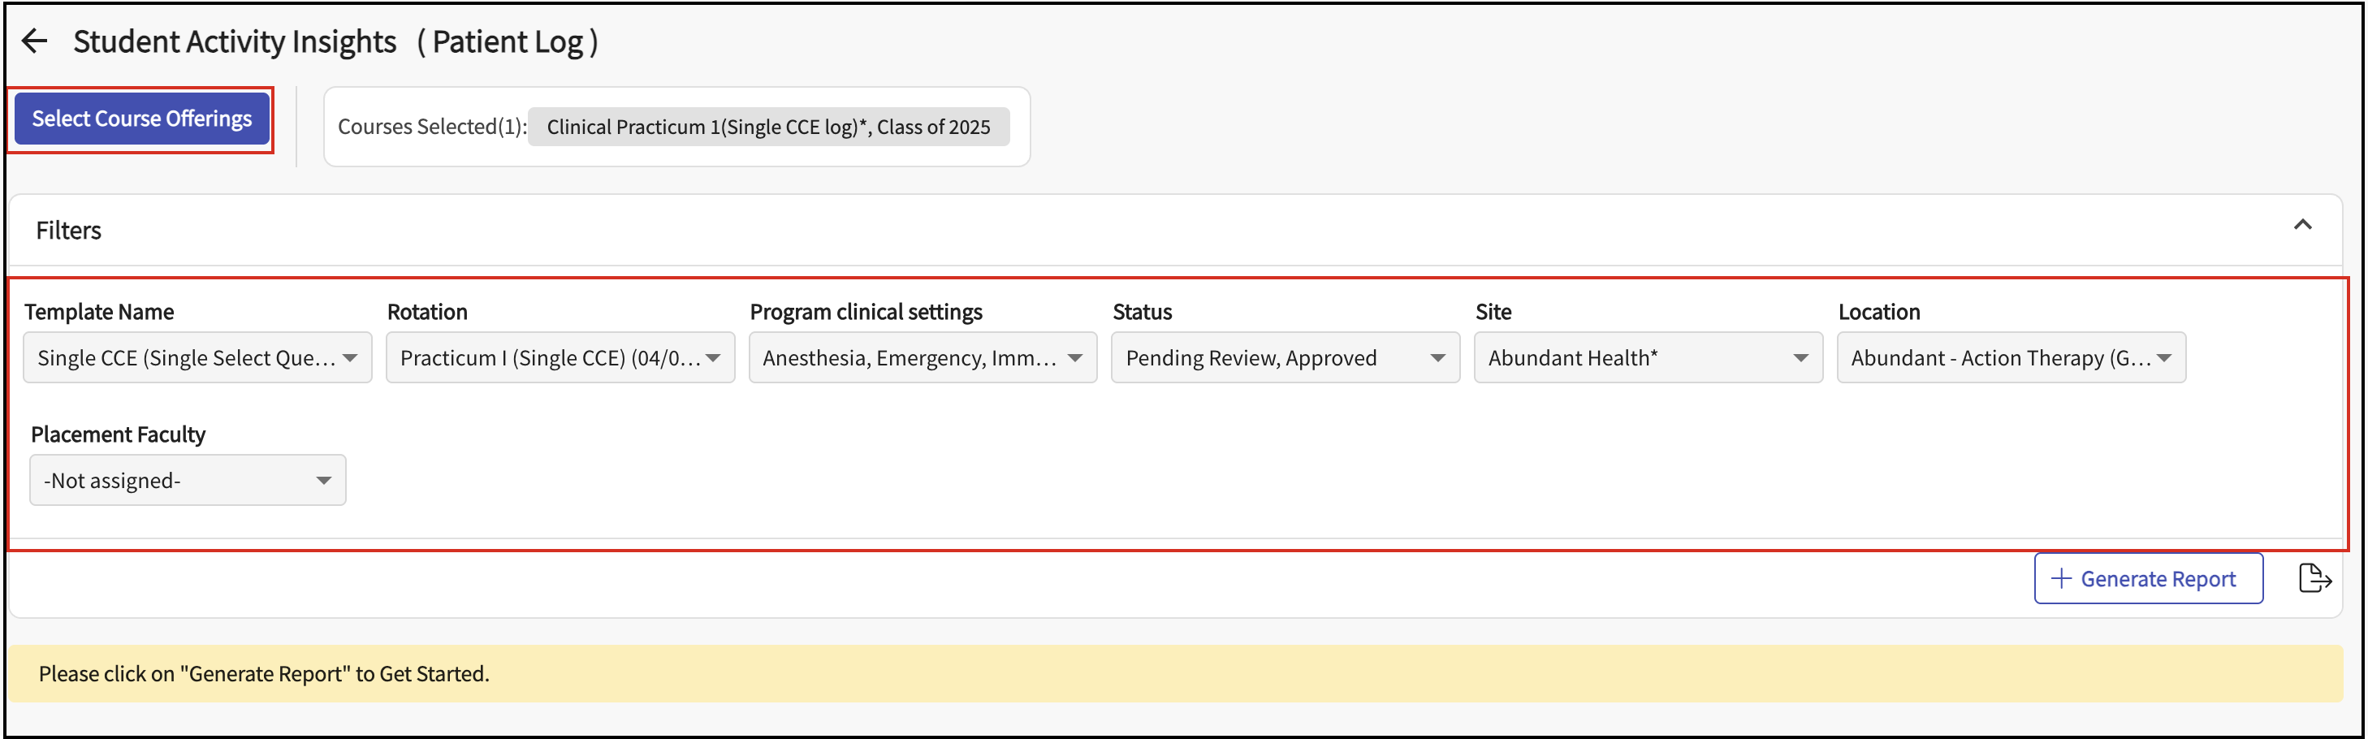Open the Location dropdown for Abundant - Action Therapy
This screenshot has height=739, width=2368.
2011,358
